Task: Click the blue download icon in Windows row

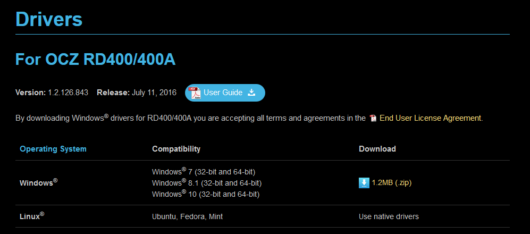Action: click(x=364, y=183)
